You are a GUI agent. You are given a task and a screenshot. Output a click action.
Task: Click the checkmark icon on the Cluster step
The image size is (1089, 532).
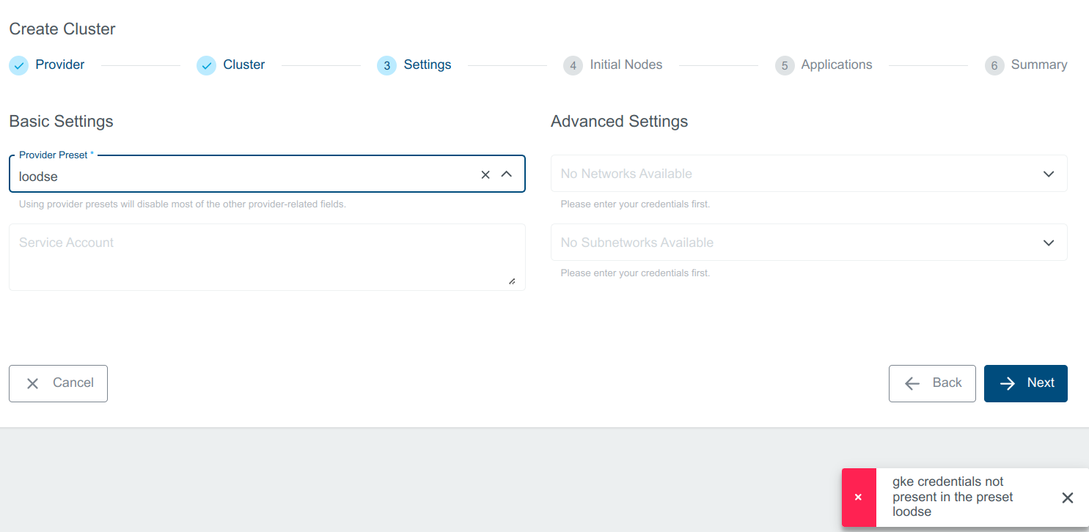click(206, 65)
